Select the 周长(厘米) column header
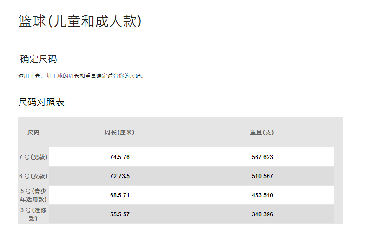The height and width of the screenshot is (241, 367). [119, 133]
